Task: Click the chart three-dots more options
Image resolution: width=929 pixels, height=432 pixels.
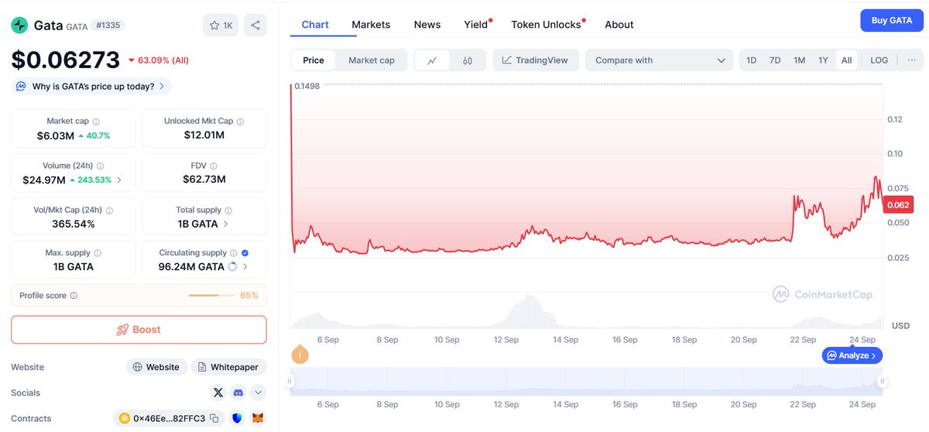Action: coord(911,60)
